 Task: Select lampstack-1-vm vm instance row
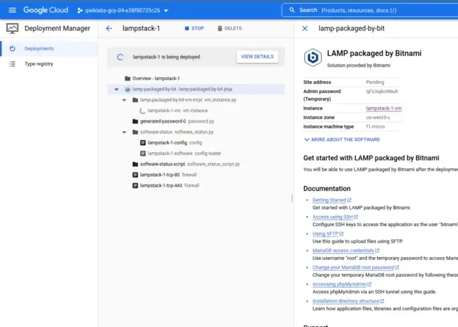[x=197, y=111]
